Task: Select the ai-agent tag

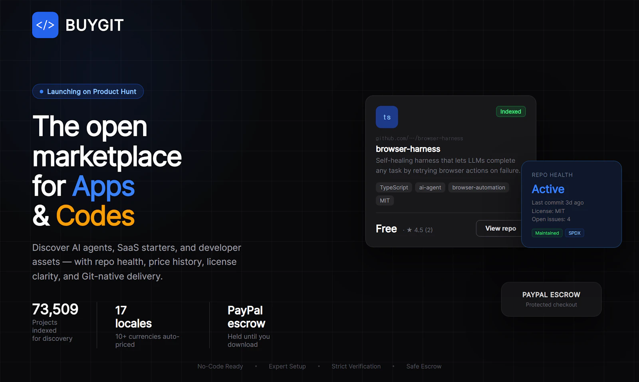Action: (430, 187)
